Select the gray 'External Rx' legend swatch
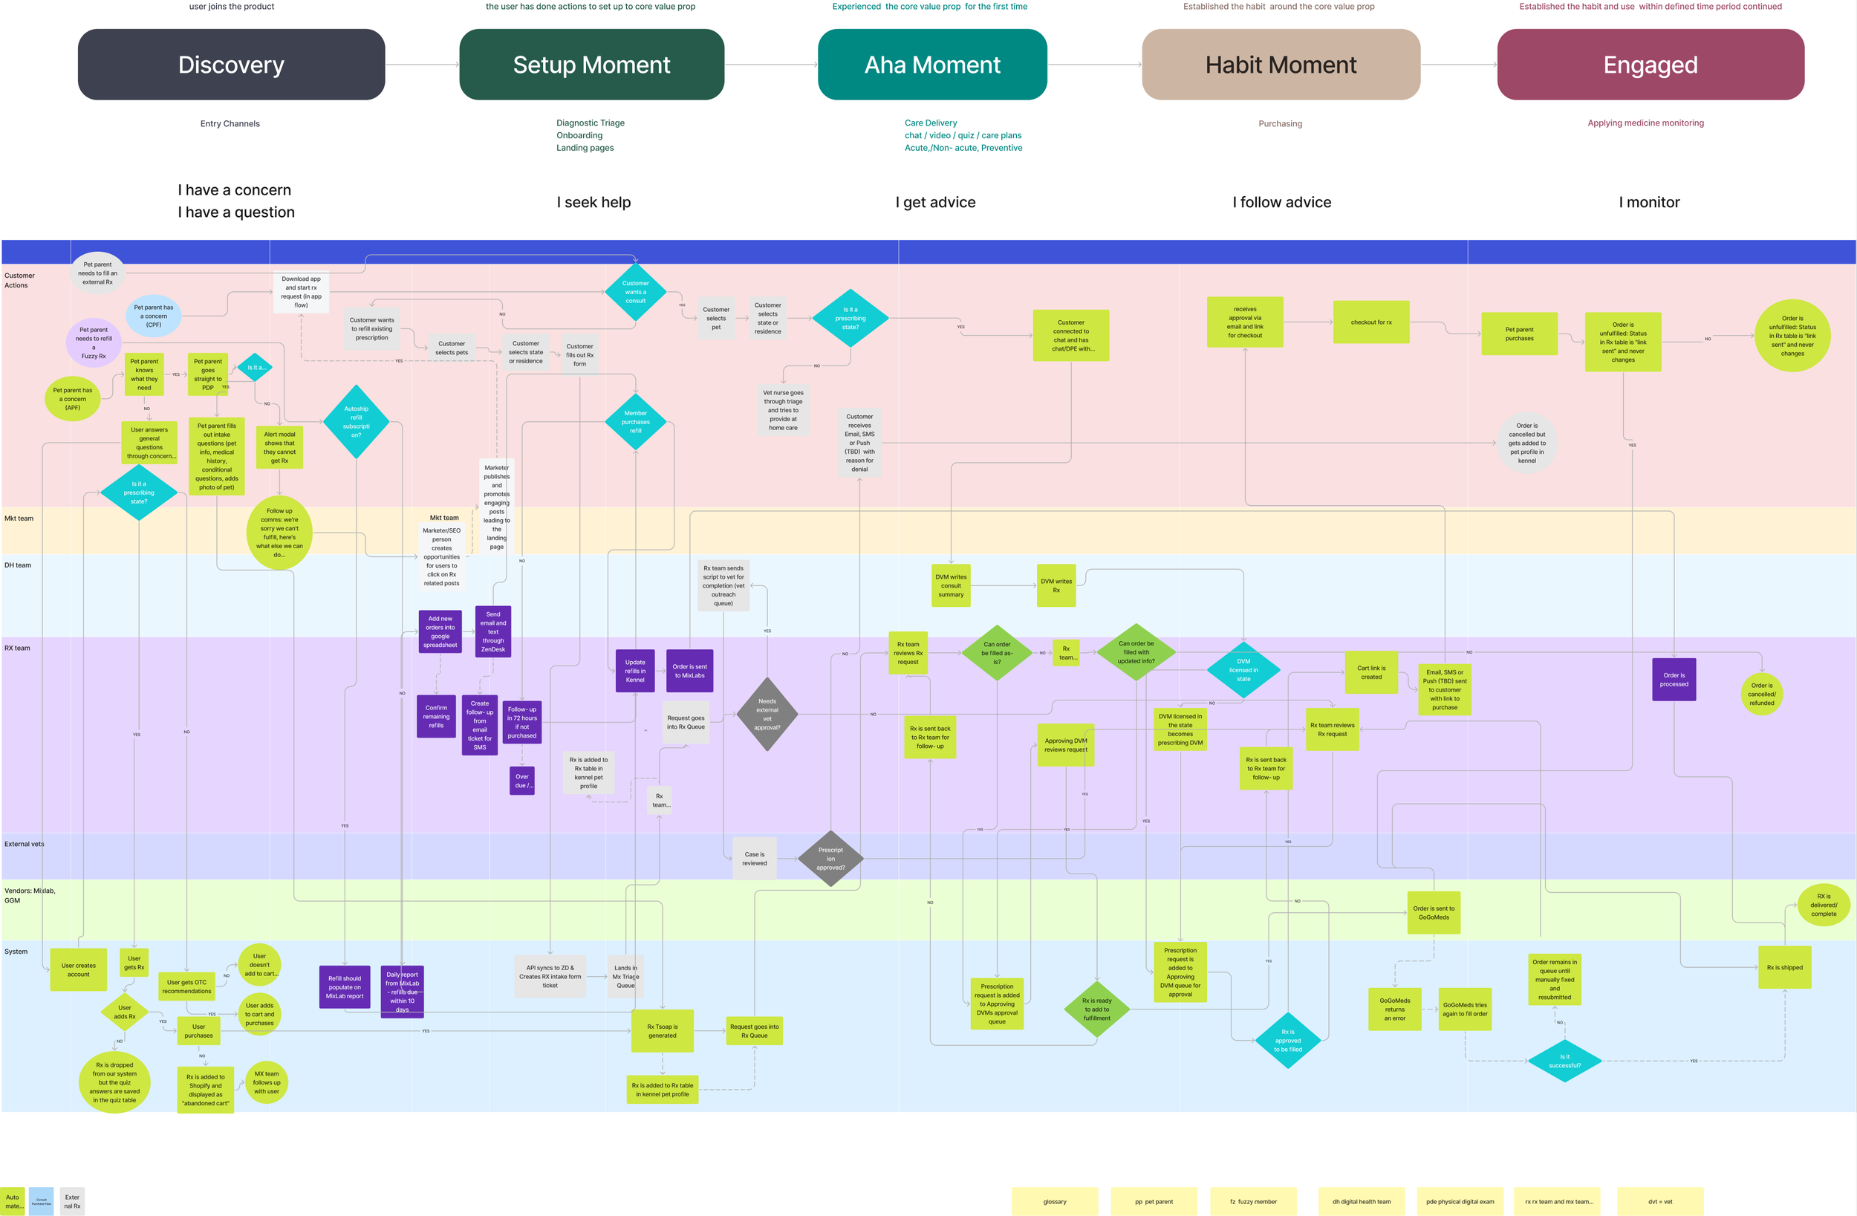 (x=72, y=1201)
